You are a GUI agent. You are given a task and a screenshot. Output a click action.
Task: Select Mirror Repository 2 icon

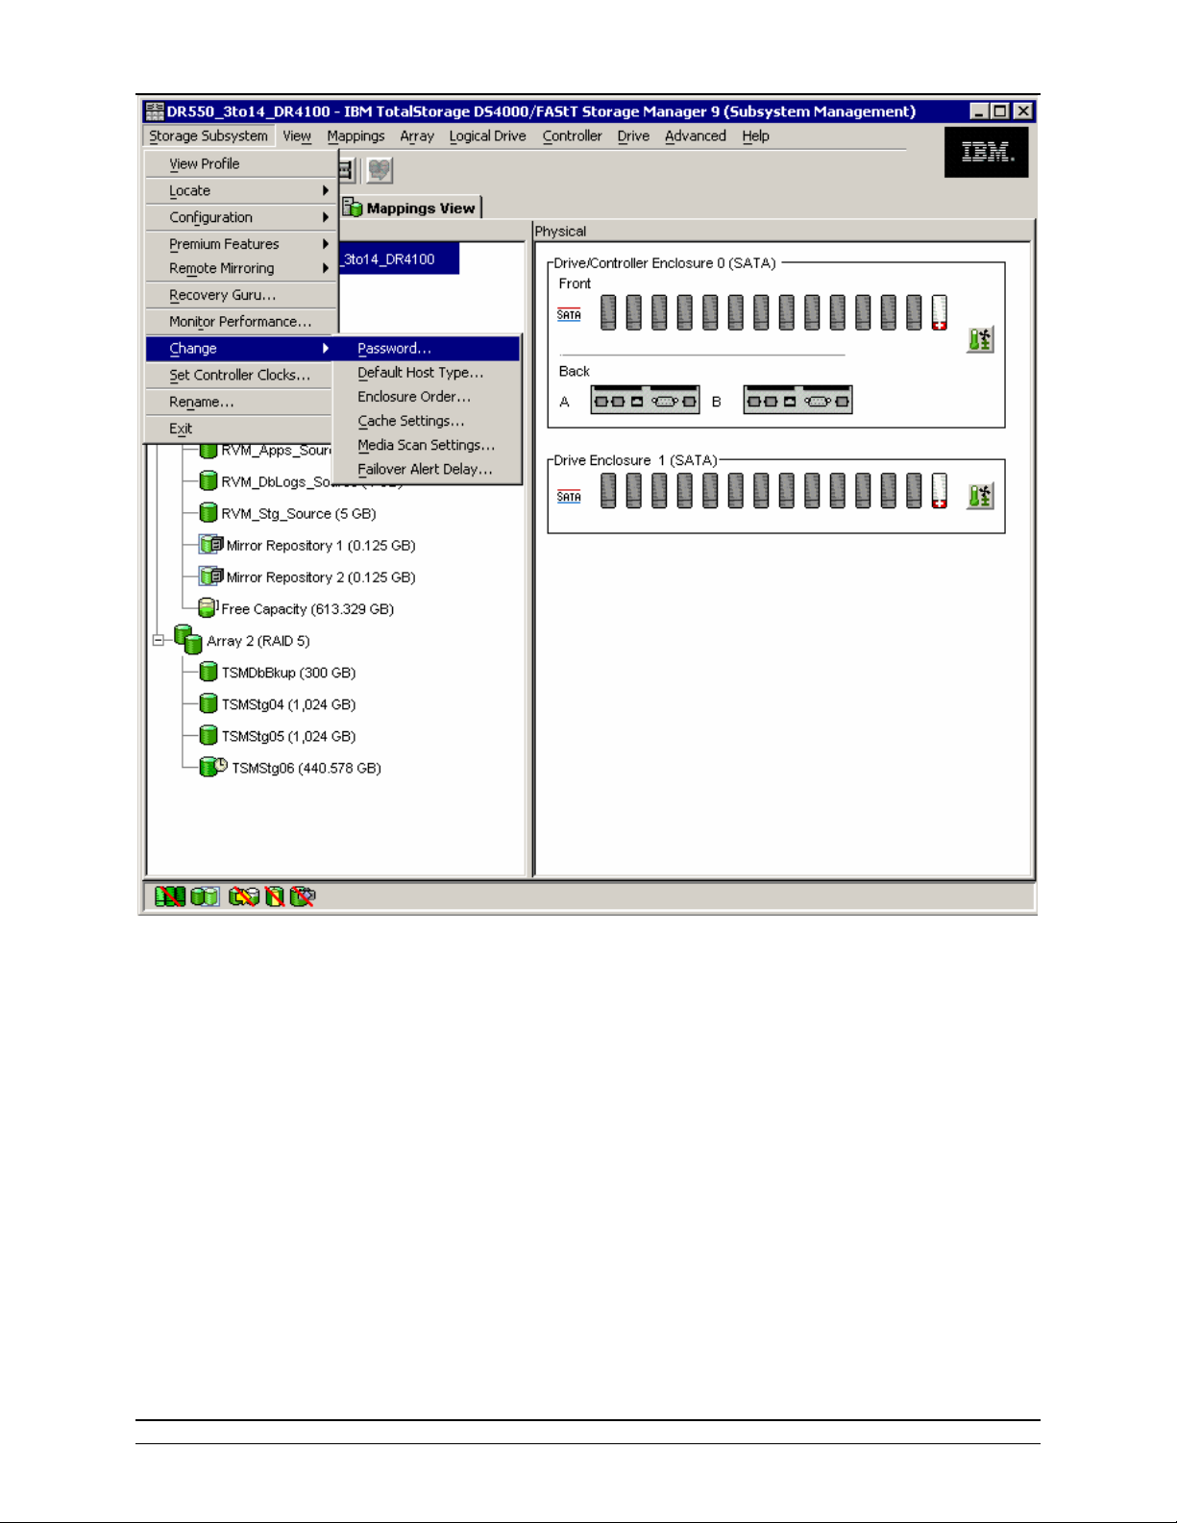click(x=210, y=577)
